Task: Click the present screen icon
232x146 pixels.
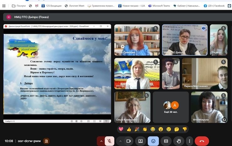Action: (141, 141)
